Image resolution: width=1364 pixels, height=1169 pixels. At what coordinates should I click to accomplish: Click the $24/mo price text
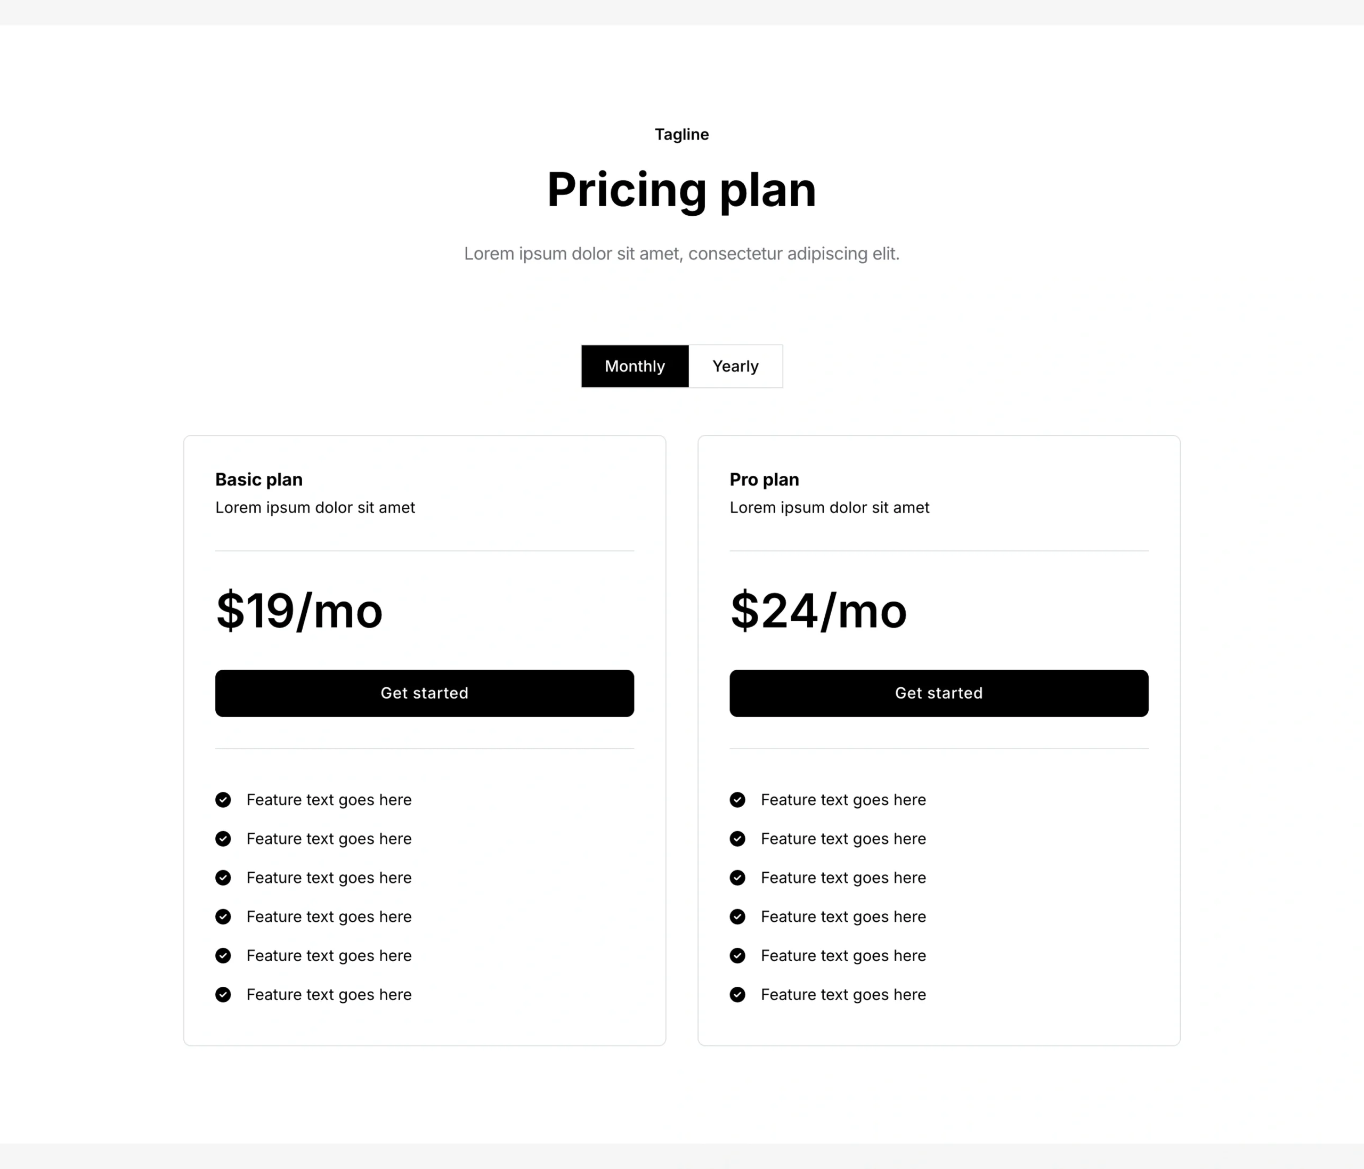pyautogui.click(x=818, y=611)
